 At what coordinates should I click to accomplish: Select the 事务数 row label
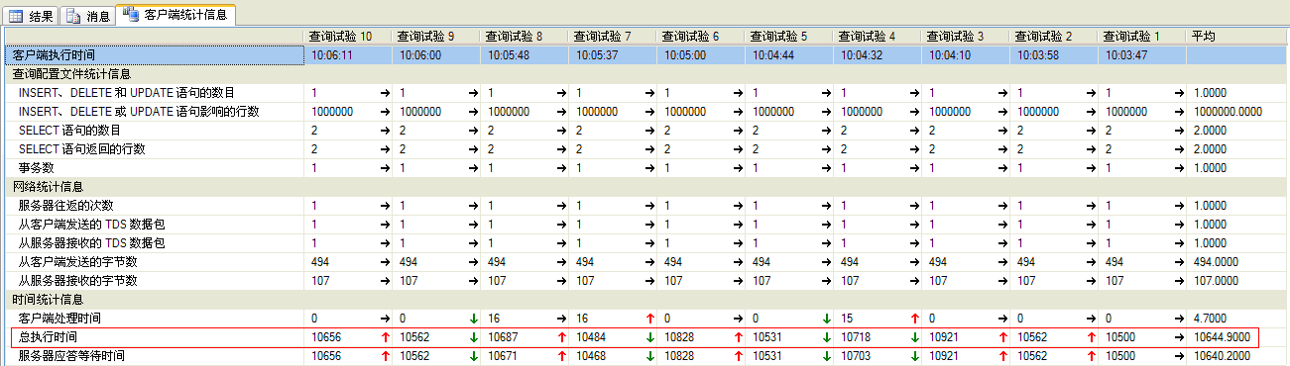pyautogui.click(x=36, y=167)
